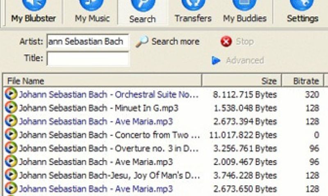
Task: Select the Ave Maria.mp3 file sized 2.009.467 Bytes
Action: (x=96, y=162)
